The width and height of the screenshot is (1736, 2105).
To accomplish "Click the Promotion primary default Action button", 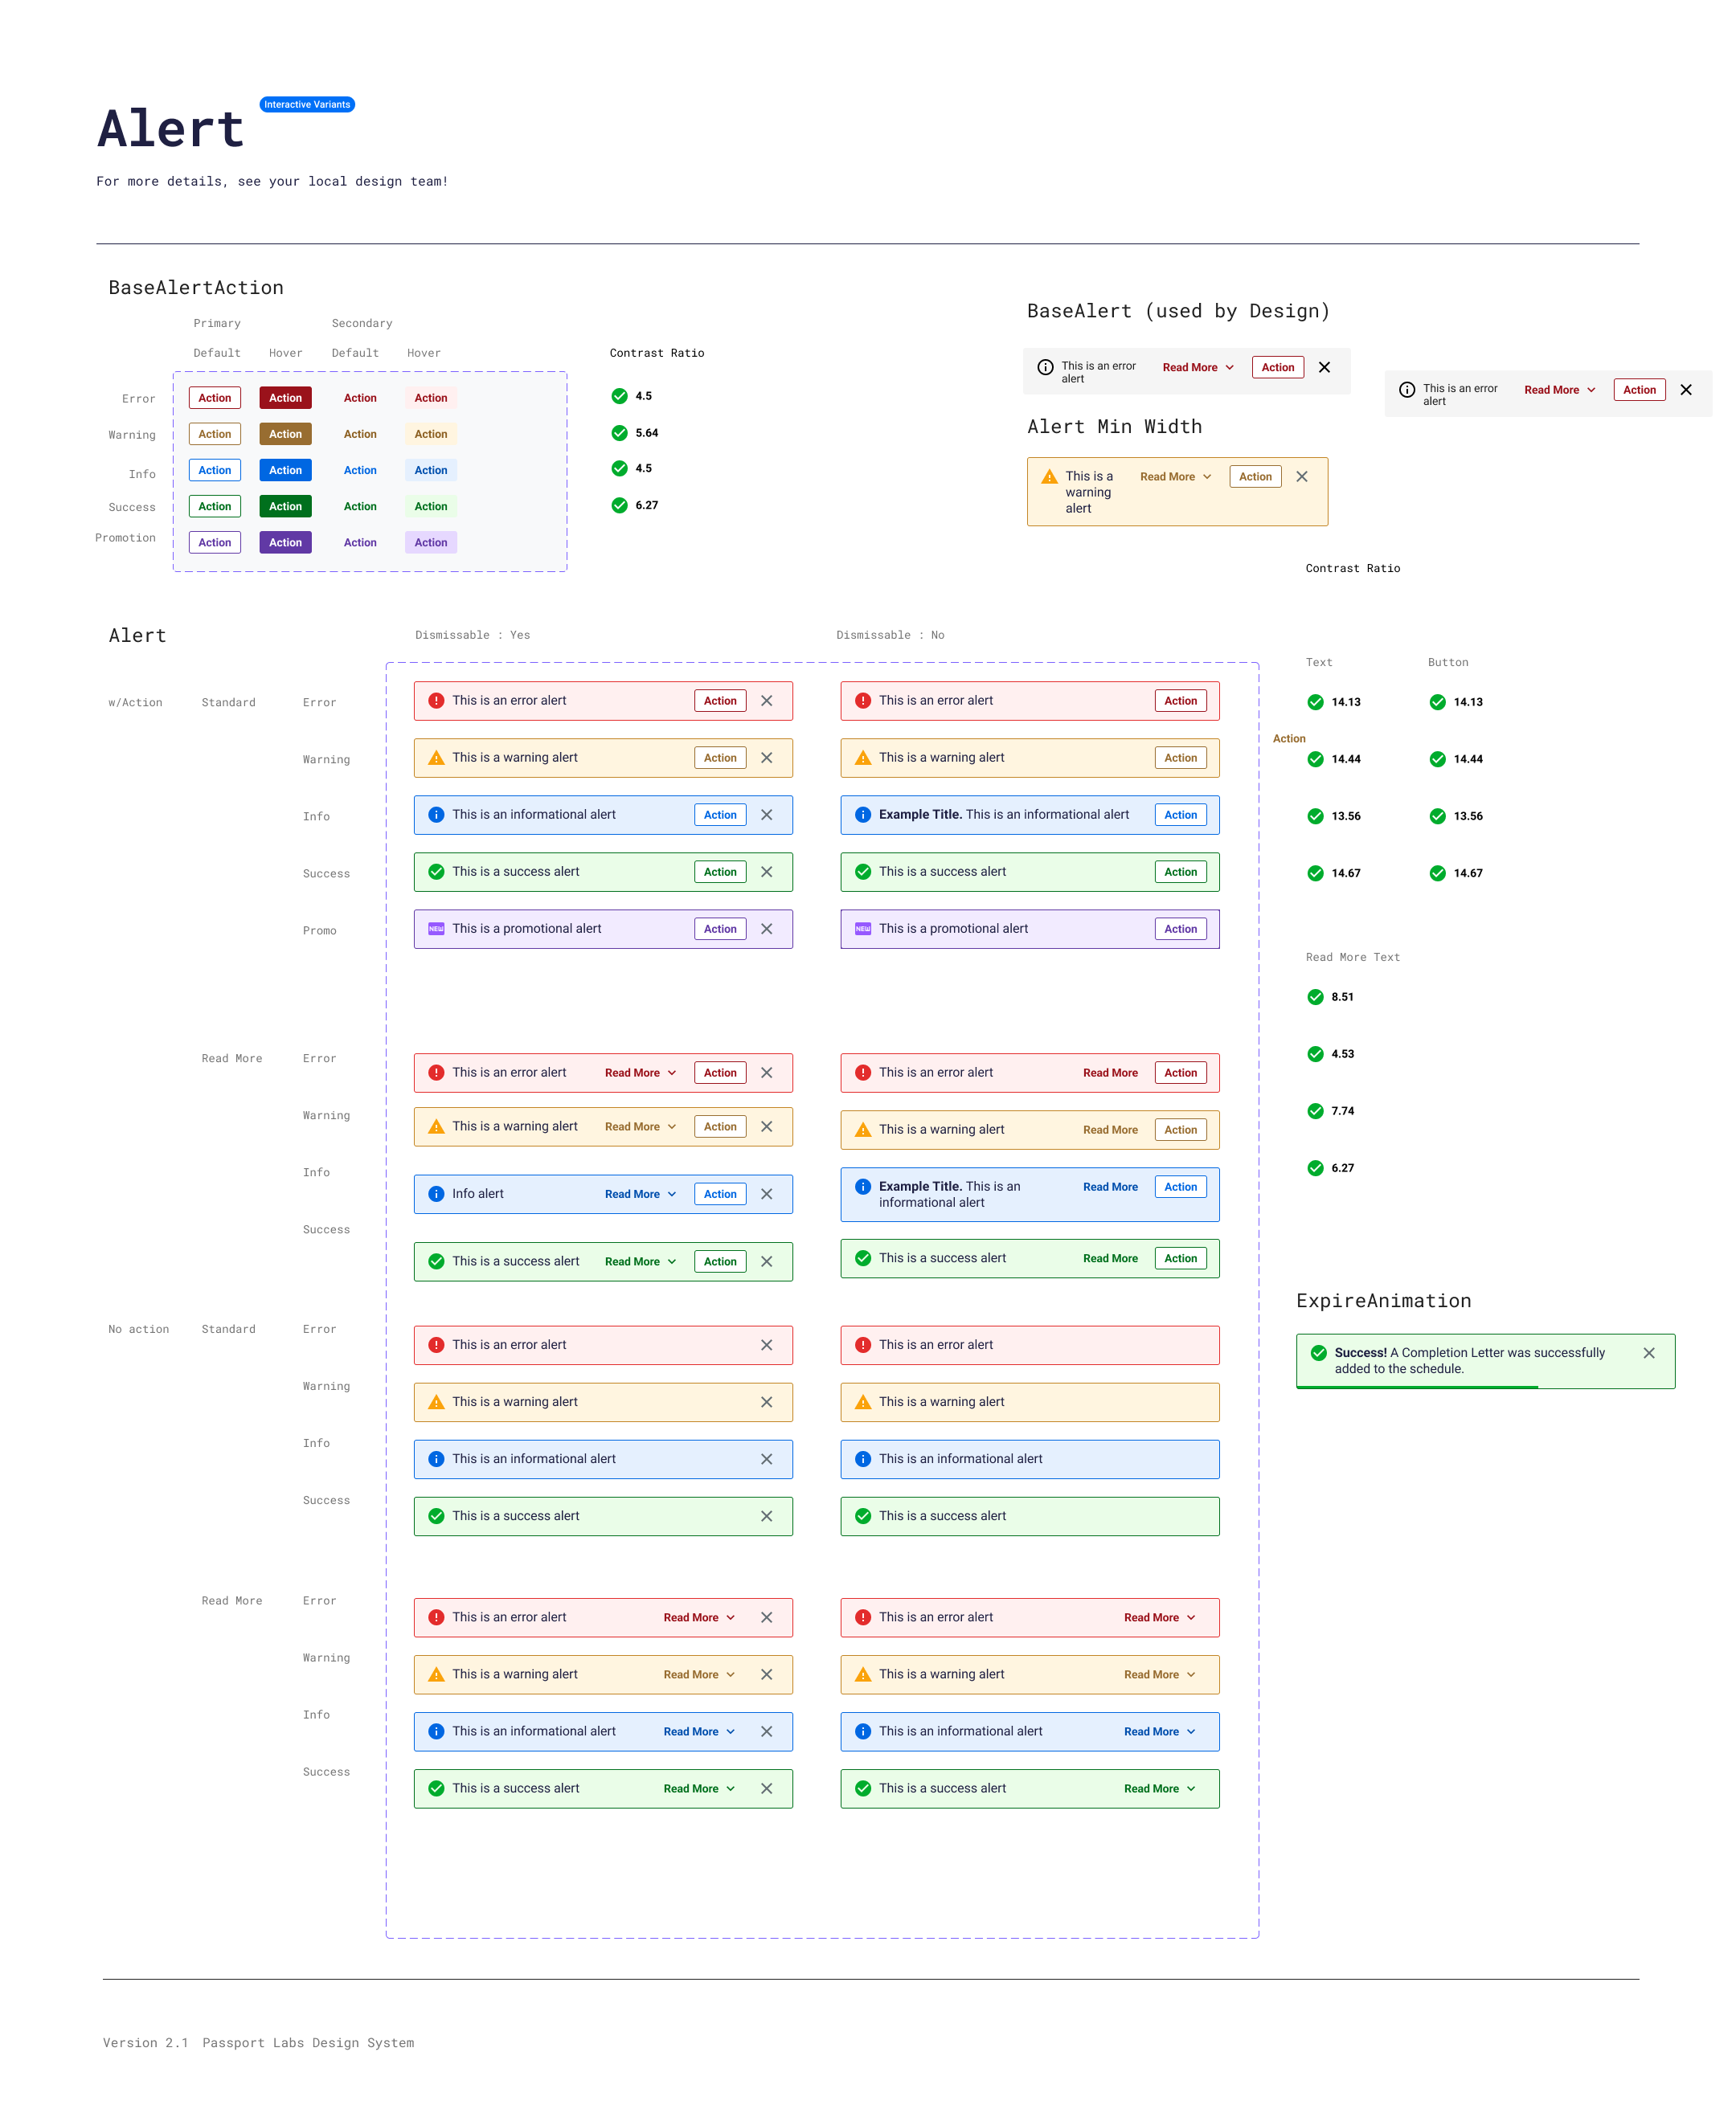I will [214, 543].
